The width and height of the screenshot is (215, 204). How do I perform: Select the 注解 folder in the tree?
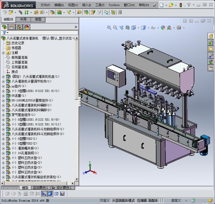tap(15, 53)
